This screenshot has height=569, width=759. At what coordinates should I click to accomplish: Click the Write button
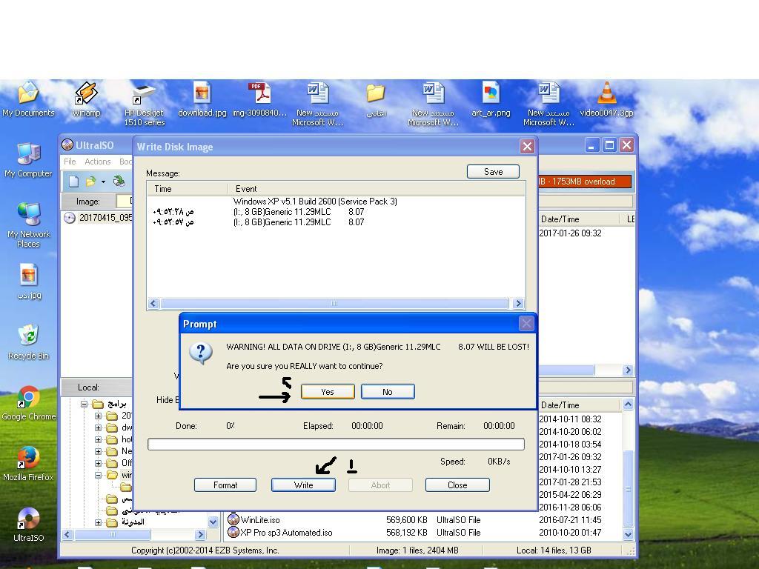[x=303, y=485]
